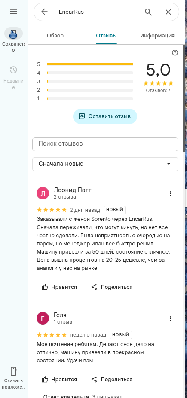Click the Оставить отзыв button
This screenshot has width=187, height=398.
coord(105,116)
